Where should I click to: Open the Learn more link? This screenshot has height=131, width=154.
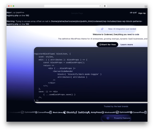(127, 45)
